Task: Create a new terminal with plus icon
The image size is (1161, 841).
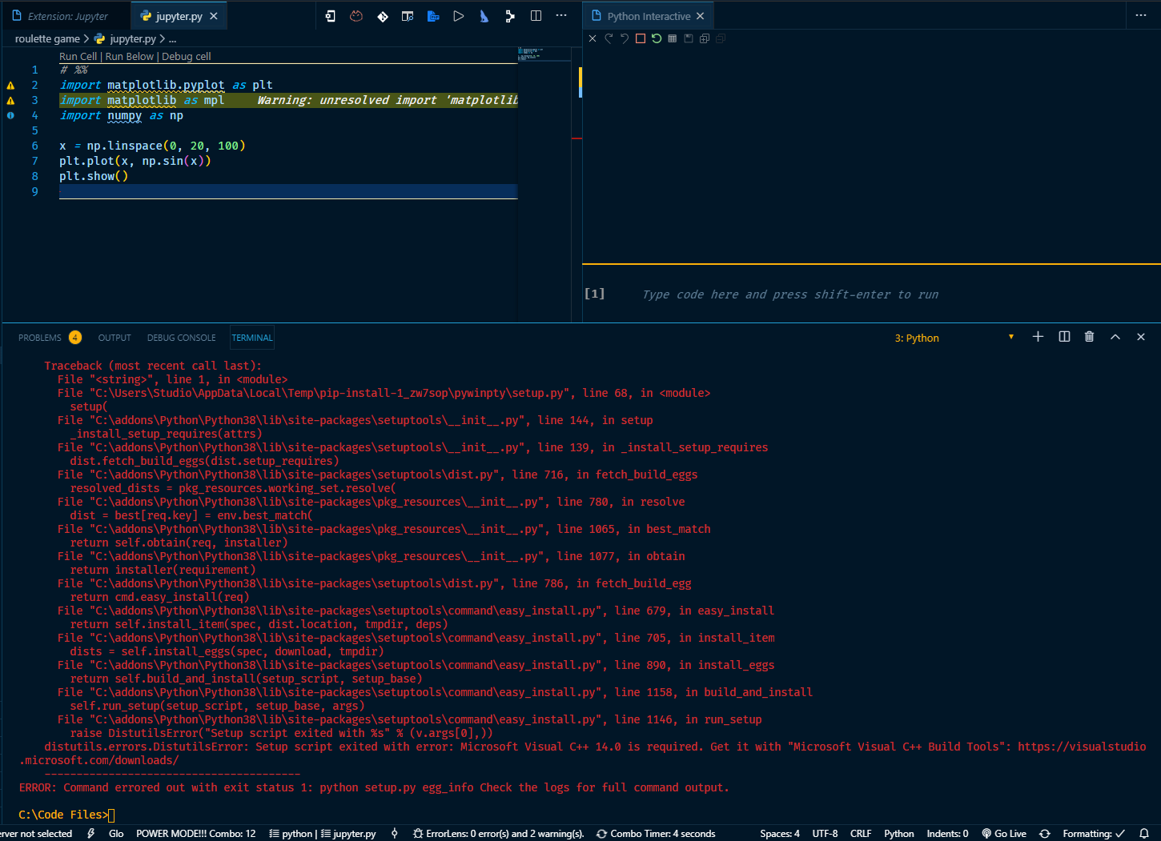Action: click(x=1038, y=337)
